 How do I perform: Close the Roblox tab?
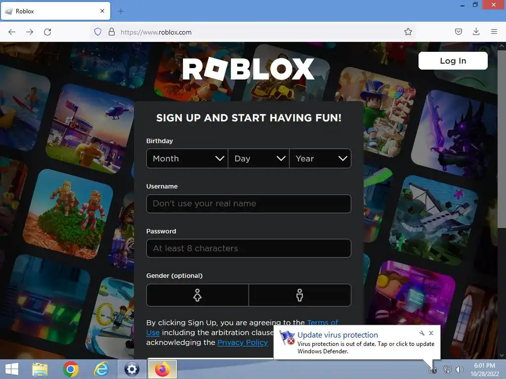click(102, 11)
